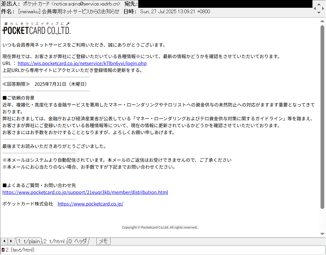
Task: Click the left arrow in the header navigation pad
Action: coord(315,8)
